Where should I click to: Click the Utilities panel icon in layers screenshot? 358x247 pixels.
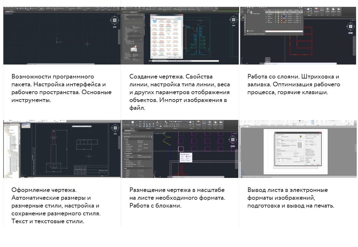[x=328, y=10]
